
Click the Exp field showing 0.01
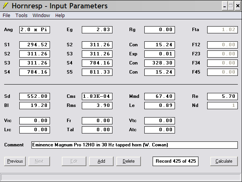coord(159,54)
